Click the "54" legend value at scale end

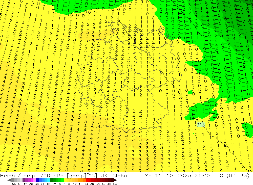point(115,184)
